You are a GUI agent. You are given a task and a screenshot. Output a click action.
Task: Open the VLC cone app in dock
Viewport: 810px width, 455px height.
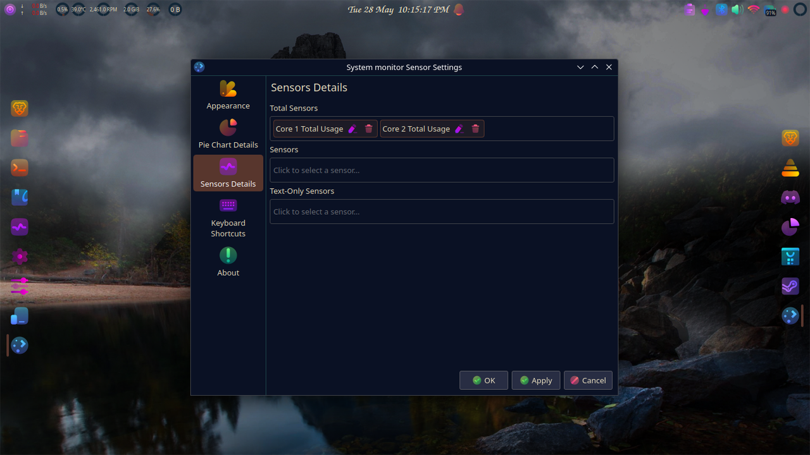(790, 167)
